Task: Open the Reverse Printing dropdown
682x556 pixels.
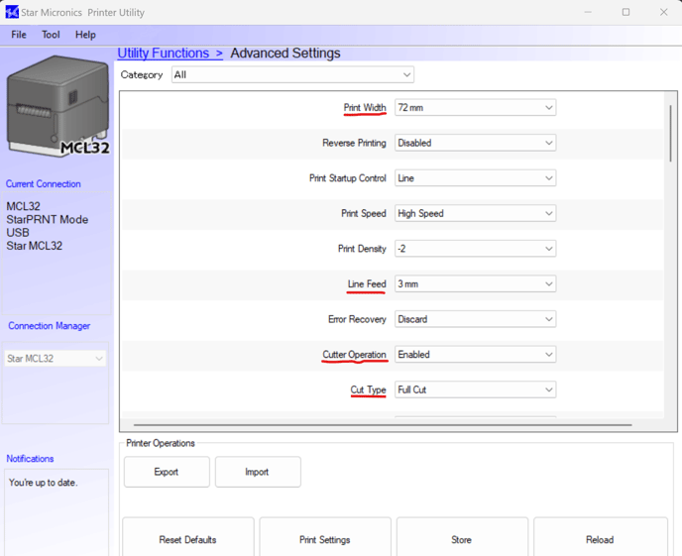Action: tap(475, 143)
